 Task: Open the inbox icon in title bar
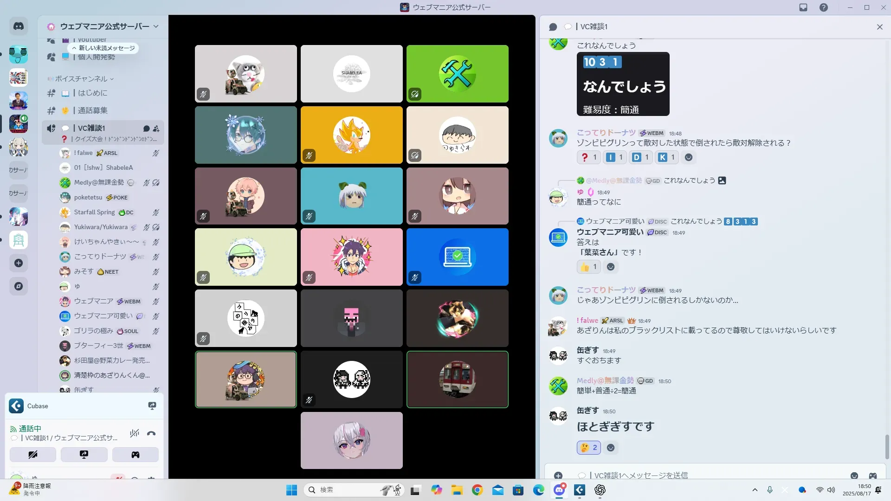point(803,7)
